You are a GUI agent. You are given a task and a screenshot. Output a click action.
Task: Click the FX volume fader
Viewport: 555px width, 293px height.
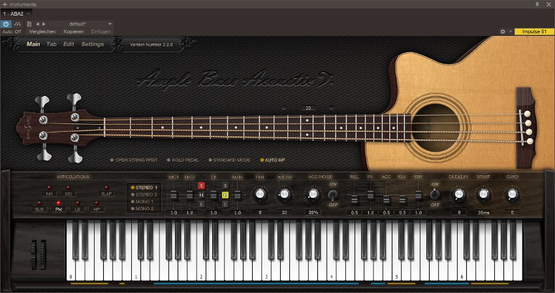pyautogui.click(x=370, y=195)
